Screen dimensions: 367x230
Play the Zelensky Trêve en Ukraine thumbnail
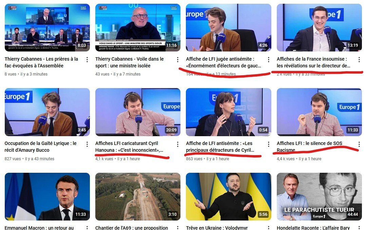coord(228,196)
